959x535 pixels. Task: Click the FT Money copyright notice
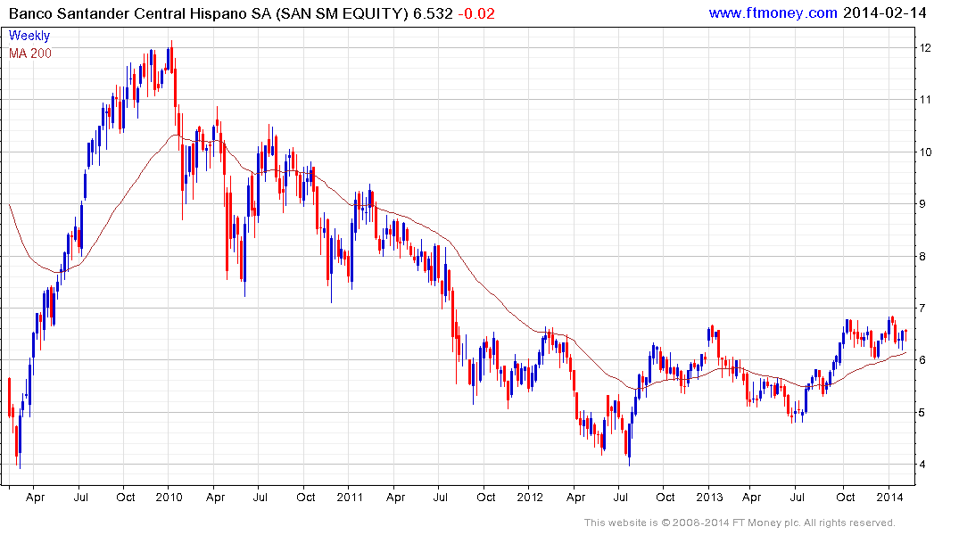[x=740, y=523]
